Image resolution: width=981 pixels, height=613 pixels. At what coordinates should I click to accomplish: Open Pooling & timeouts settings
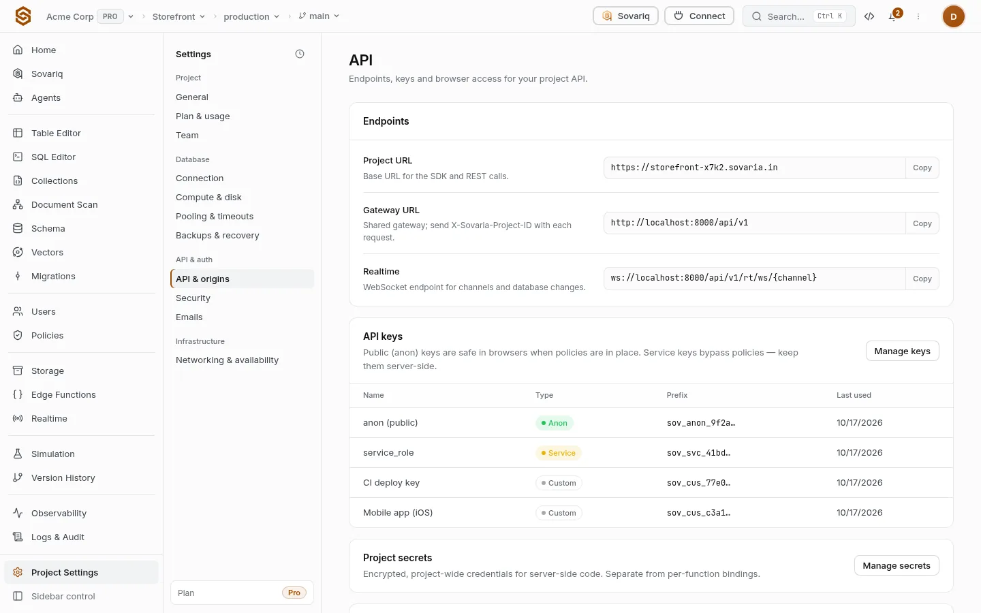coord(242,217)
